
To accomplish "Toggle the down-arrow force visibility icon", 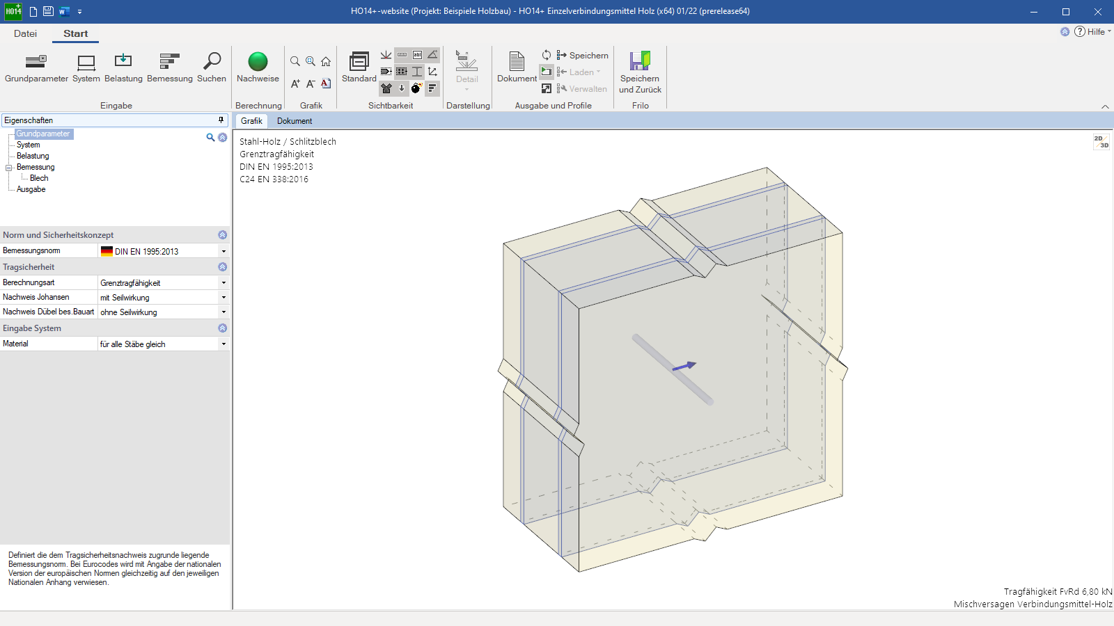I will point(402,88).
